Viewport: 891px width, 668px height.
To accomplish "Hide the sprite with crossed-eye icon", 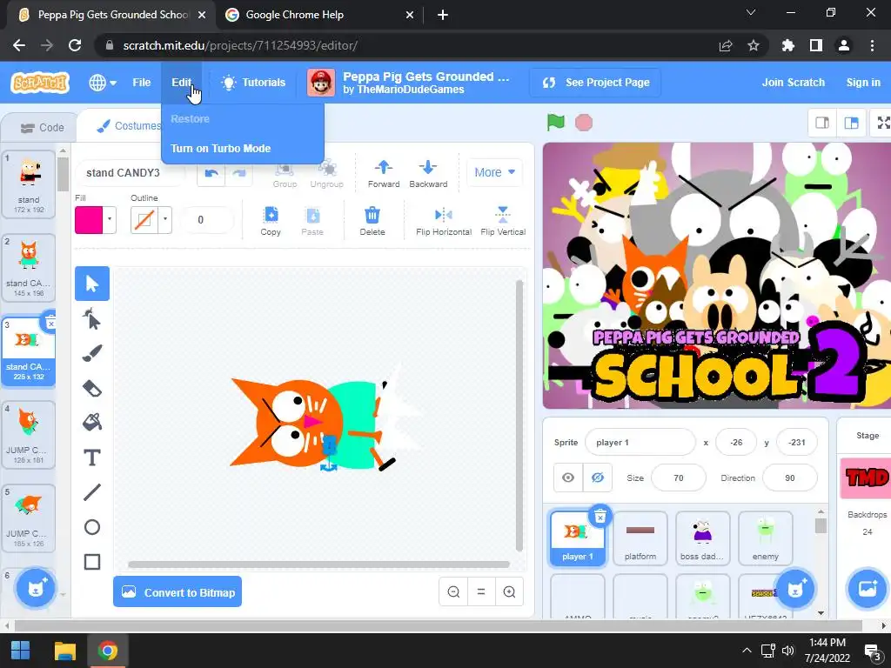I will point(597,478).
